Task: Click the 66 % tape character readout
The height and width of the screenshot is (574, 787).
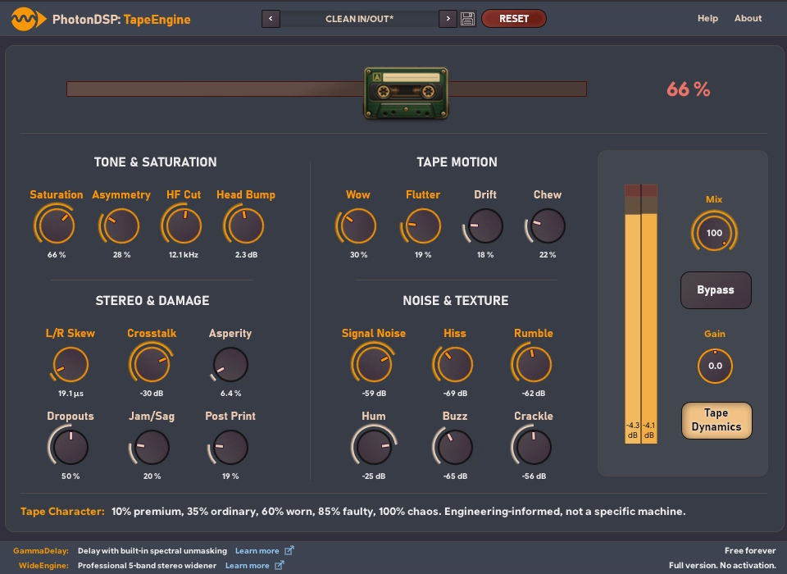Action: (688, 89)
